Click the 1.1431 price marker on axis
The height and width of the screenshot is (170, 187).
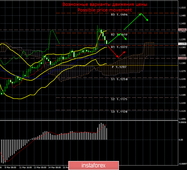(x=182, y=30)
